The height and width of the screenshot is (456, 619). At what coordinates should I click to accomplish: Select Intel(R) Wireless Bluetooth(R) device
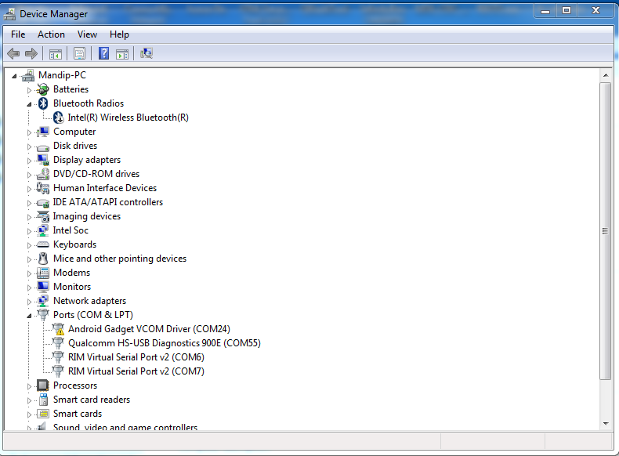click(x=128, y=118)
